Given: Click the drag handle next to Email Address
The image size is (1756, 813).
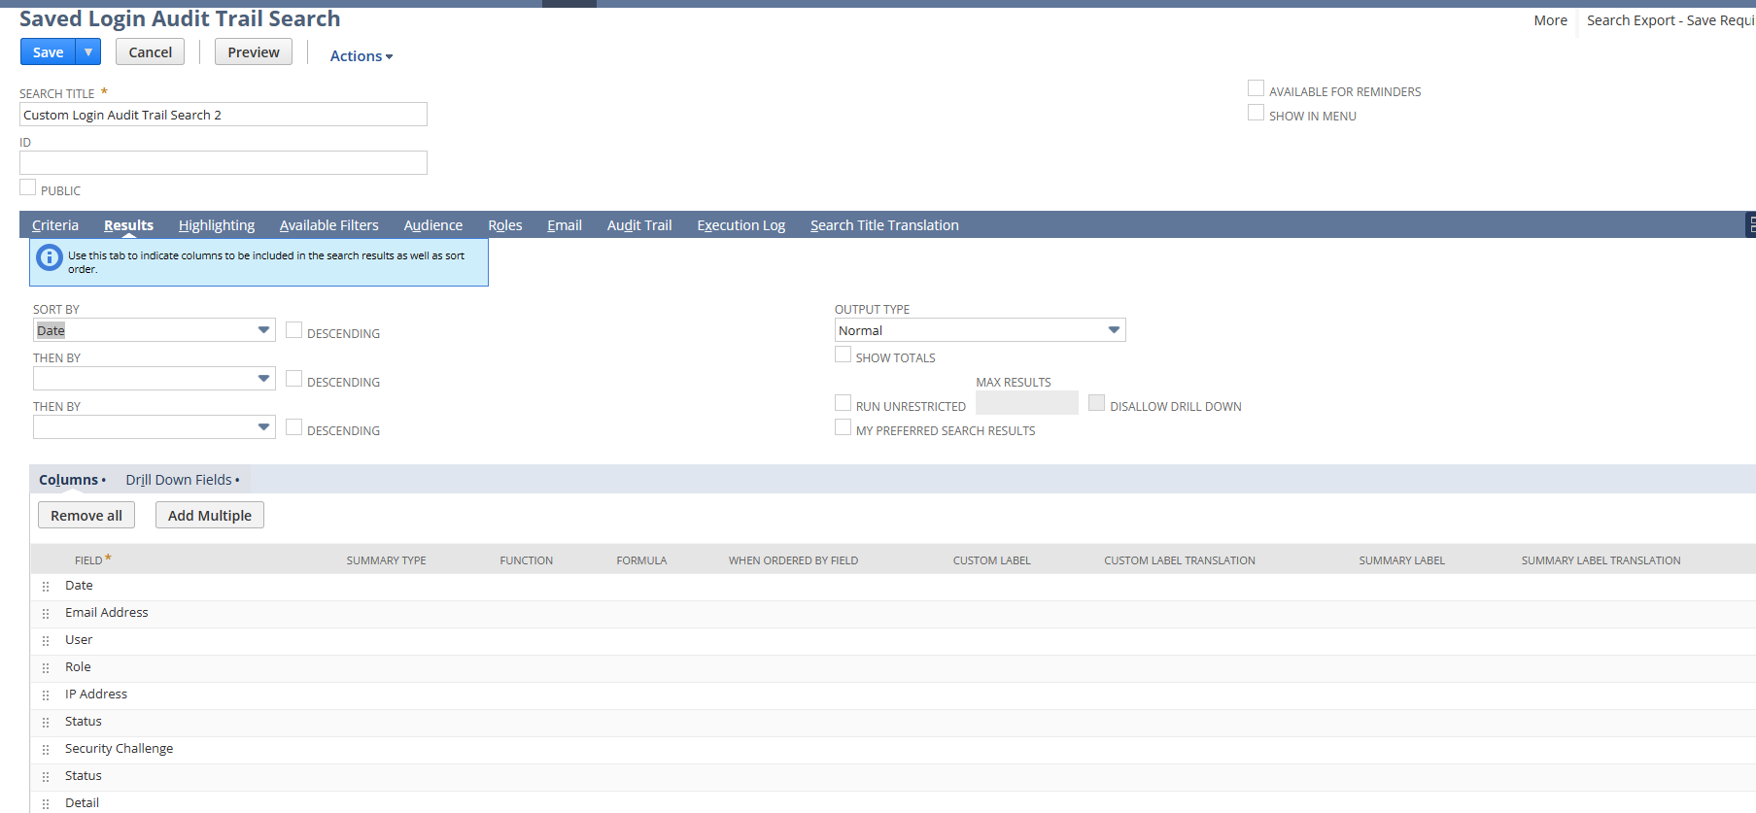Looking at the screenshot, I should (46, 614).
